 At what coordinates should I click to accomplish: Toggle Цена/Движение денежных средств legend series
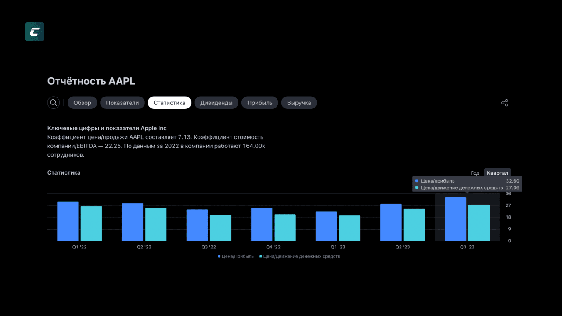click(x=300, y=256)
